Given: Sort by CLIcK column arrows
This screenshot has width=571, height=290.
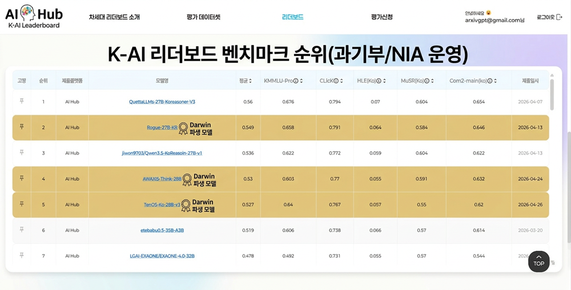Looking at the screenshot, I should point(341,81).
